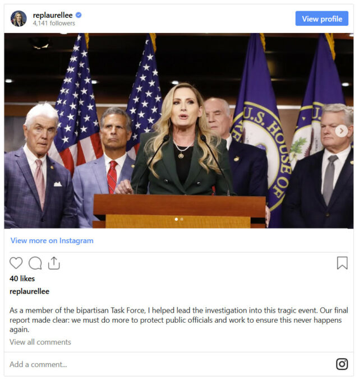Click the post caption about the Task Force
359x381 pixels.
point(179,320)
